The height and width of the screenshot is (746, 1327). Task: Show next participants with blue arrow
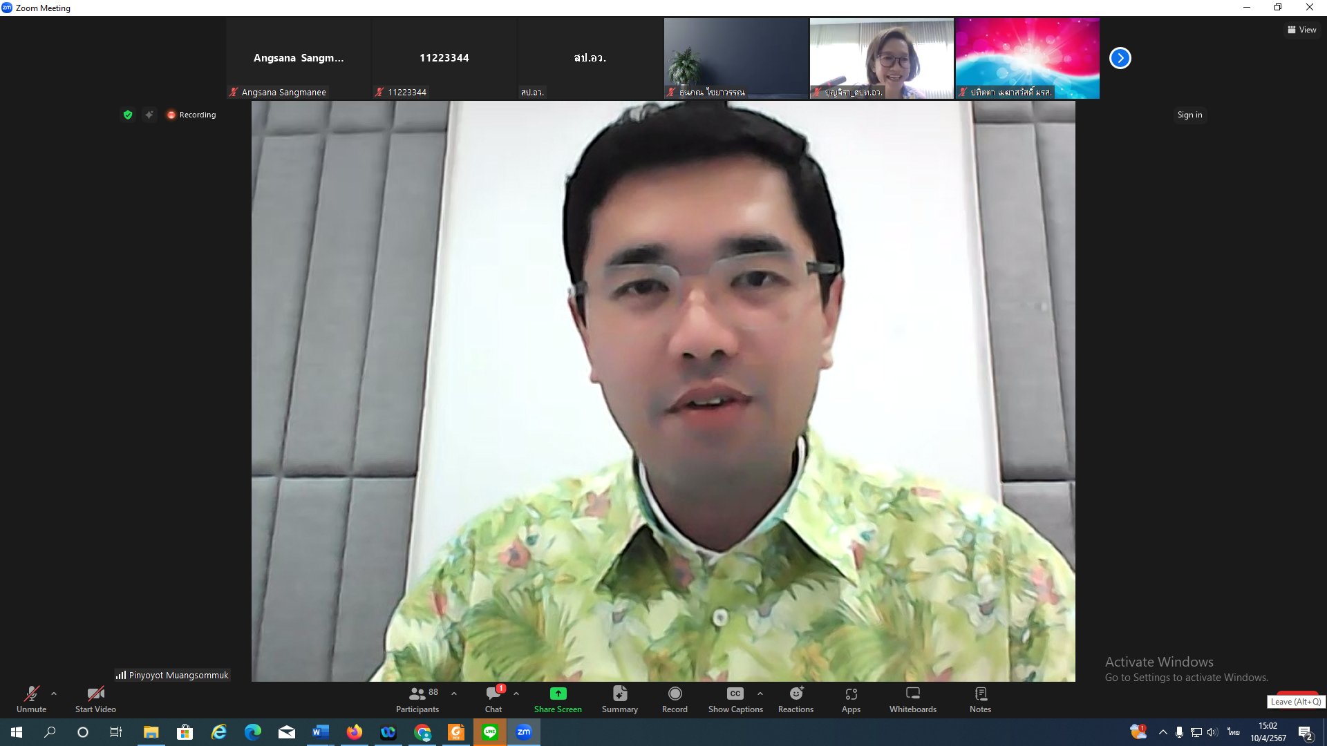(1120, 58)
